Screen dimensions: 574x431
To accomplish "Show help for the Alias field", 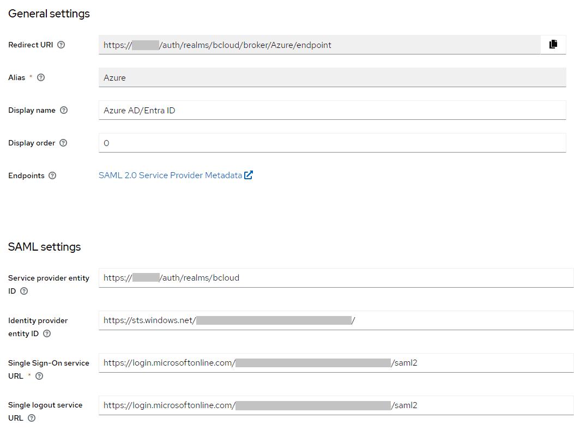I will coord(41,77).
